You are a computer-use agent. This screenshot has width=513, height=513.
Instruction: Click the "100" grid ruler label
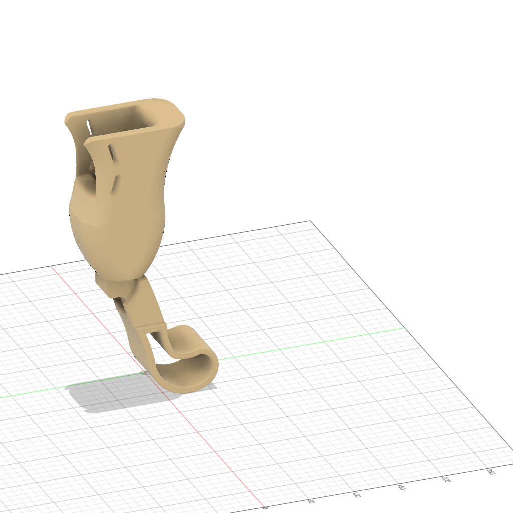(357, 494)
